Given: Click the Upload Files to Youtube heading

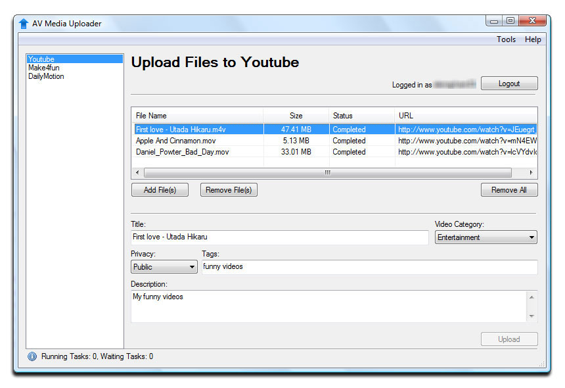Looking at the screenshot, I should [215, 62].
